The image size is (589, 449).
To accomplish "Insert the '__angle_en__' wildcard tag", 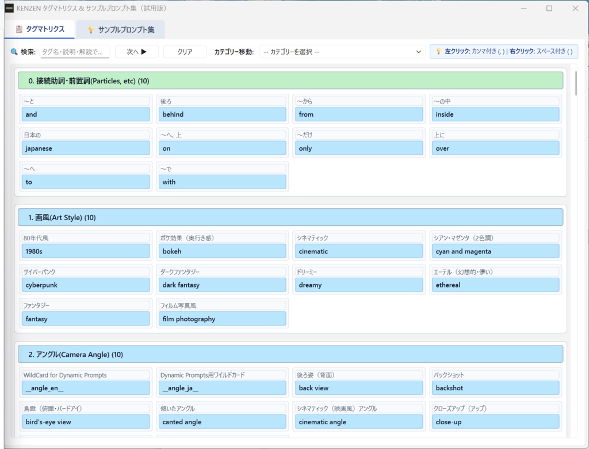I will [x=86, y=388].
